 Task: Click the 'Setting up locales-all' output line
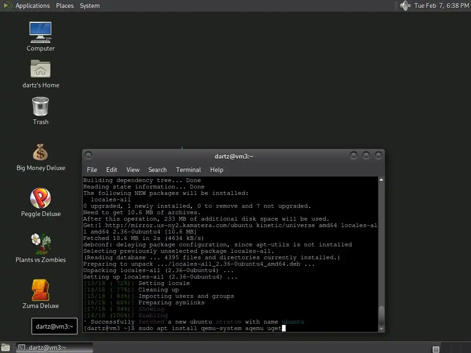pyautogui.click(x=160, y=277)
